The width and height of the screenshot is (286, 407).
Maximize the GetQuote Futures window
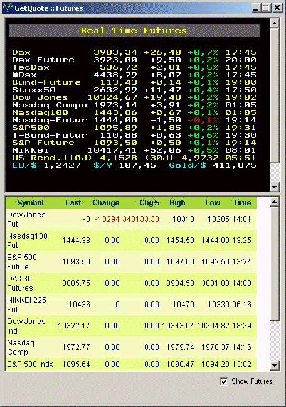[265, 8]
